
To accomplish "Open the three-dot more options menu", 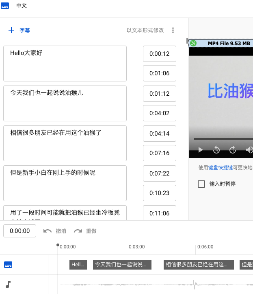I will click(x=173, y=30).
